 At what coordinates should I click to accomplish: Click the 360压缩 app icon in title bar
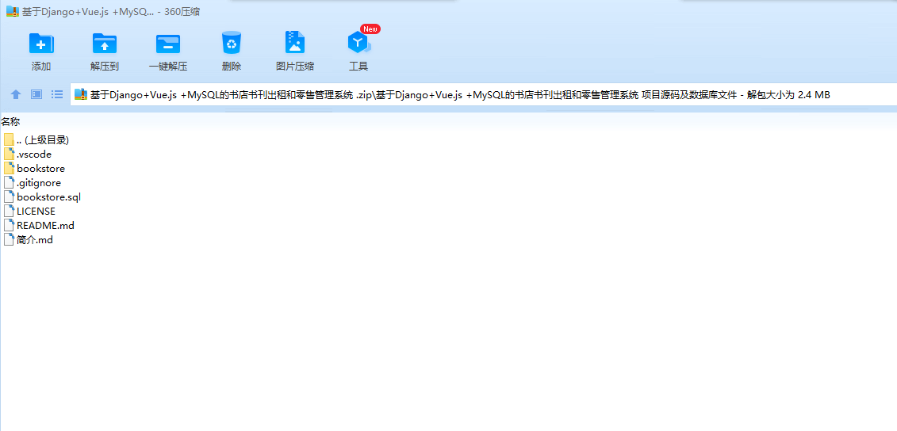13,11
